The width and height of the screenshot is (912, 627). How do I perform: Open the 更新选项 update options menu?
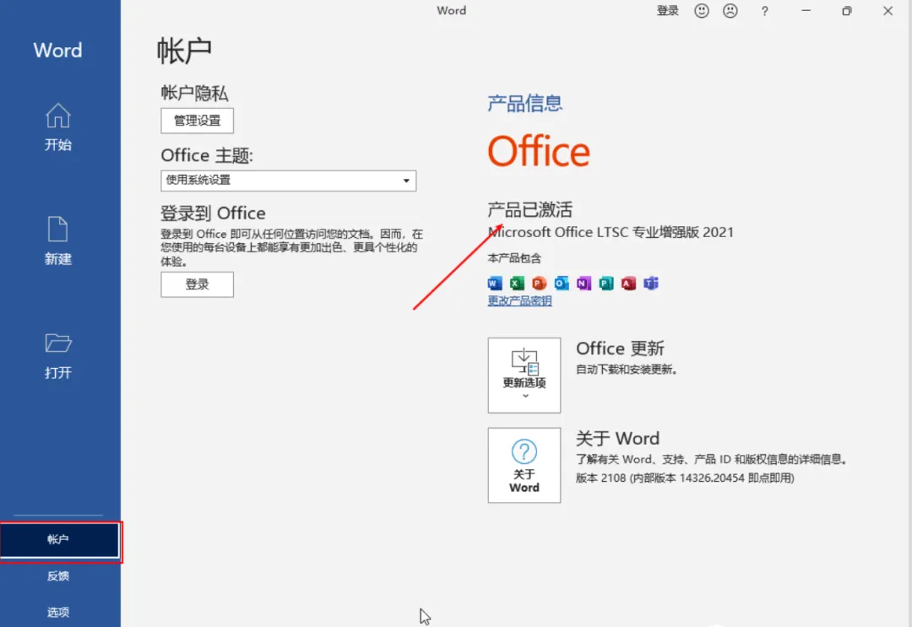click(524, 376)
